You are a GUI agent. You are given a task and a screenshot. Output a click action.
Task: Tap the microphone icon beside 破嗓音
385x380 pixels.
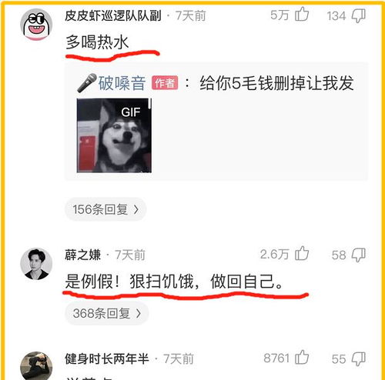tap(87, 83)
